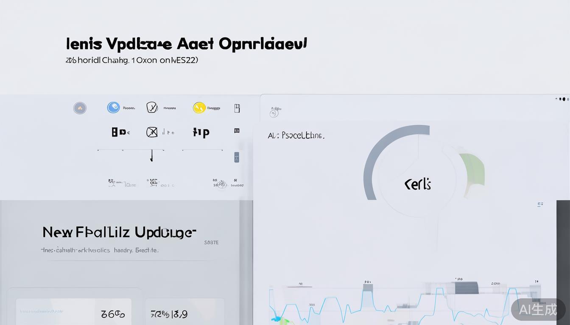
Task: Click the checkmark badge icon in top row
Action: click(152, 107)
